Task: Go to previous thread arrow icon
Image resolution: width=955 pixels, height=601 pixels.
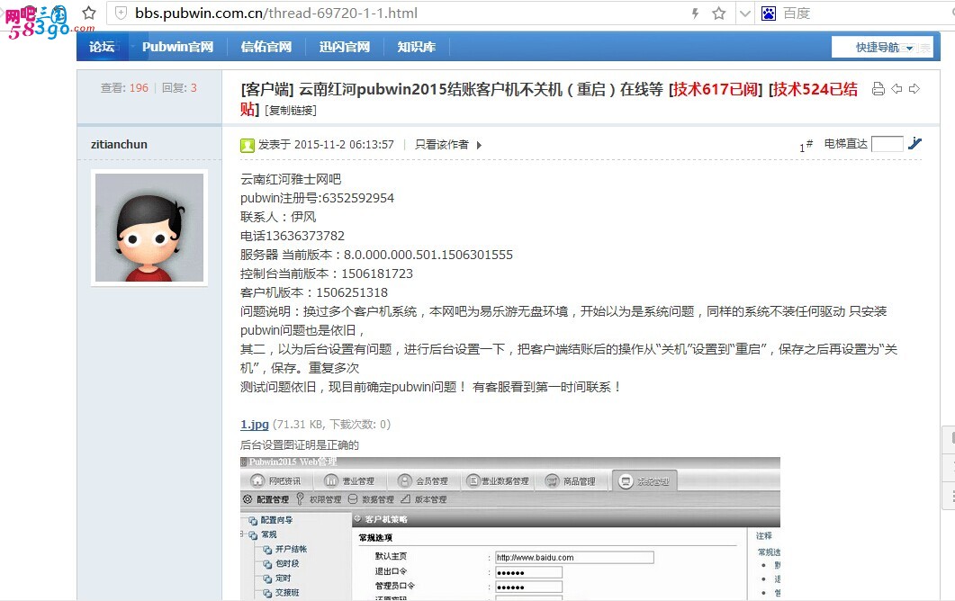Action: 896,89
